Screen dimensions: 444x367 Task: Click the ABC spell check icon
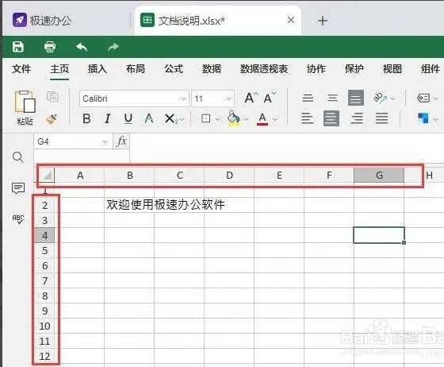[18, 219]
